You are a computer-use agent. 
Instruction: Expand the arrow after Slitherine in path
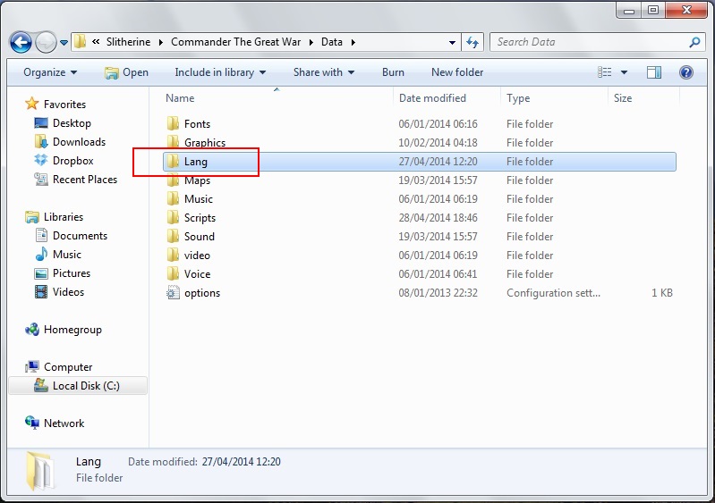click(x=161, y=42)
